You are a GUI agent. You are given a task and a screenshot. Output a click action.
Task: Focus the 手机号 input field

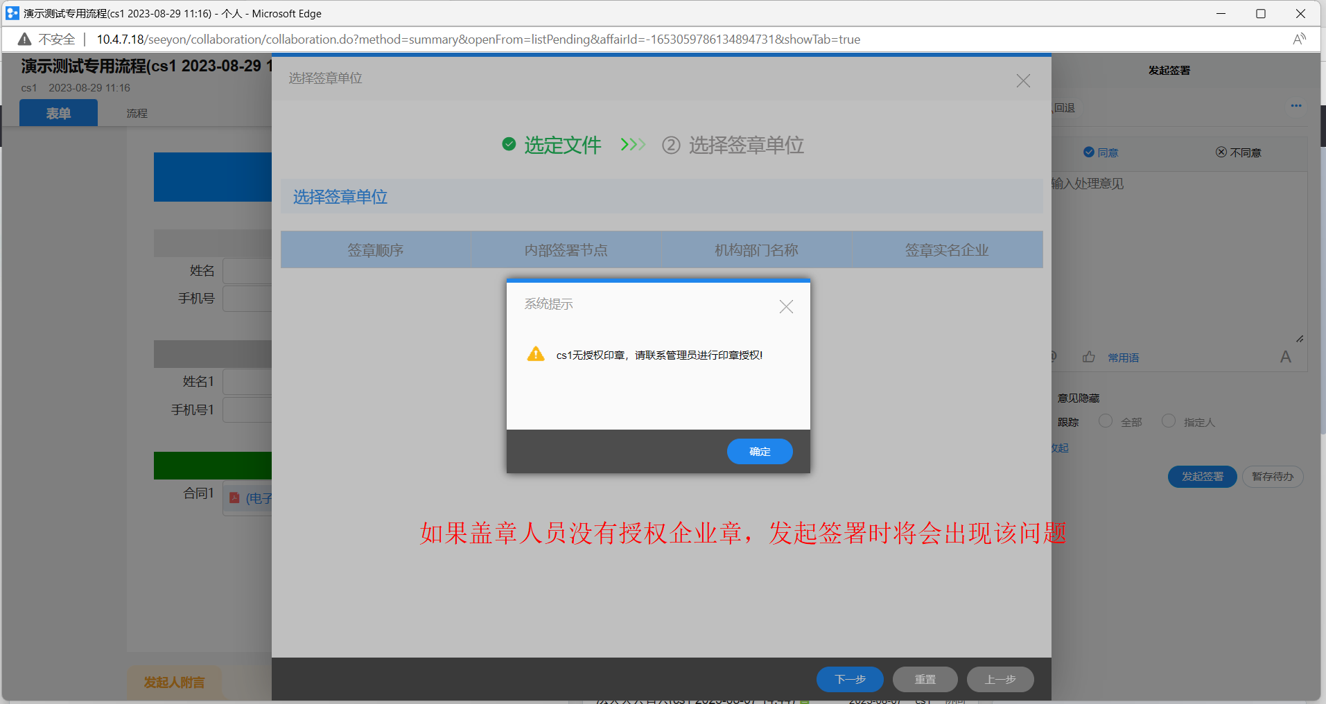point(247,299)
